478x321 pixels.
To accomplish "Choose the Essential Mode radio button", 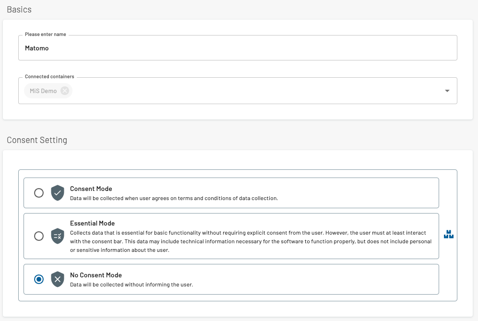I will [x=39, y=236].
